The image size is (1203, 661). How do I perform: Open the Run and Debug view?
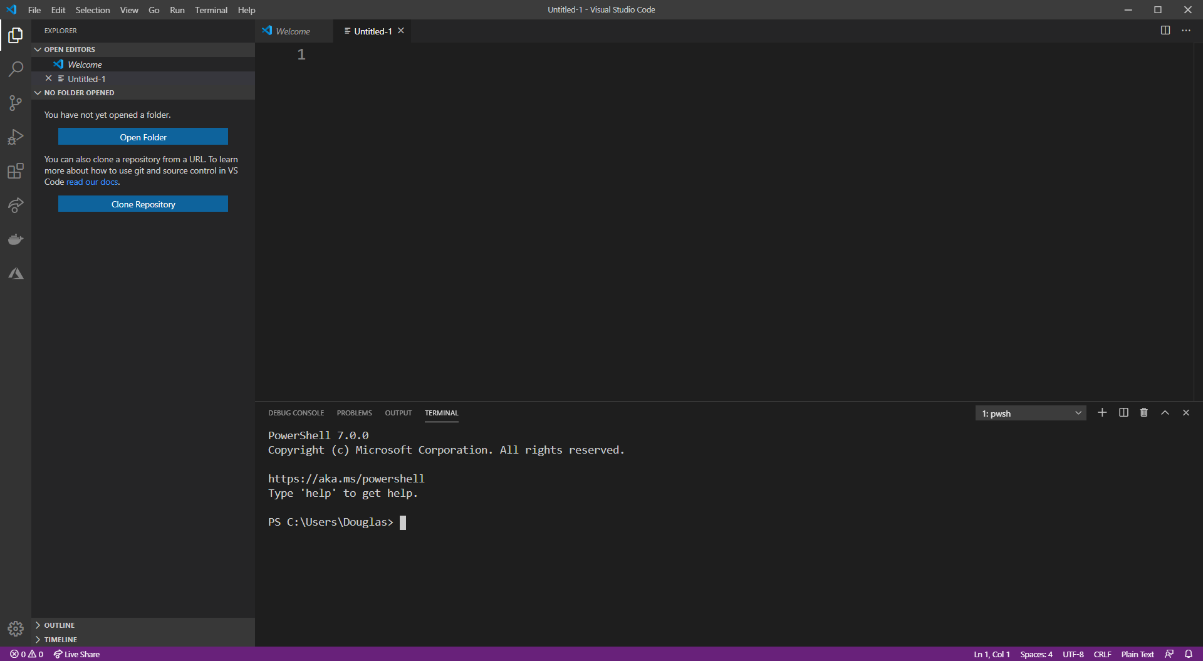(15, 137)
